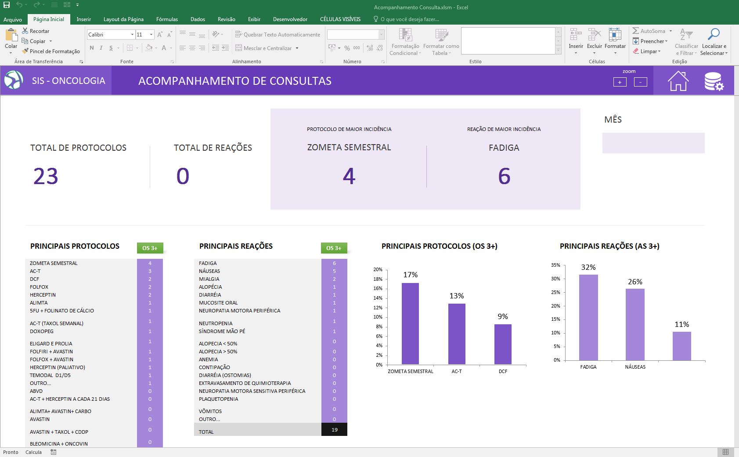Toggle underline (S) formatting

(111, 48)
